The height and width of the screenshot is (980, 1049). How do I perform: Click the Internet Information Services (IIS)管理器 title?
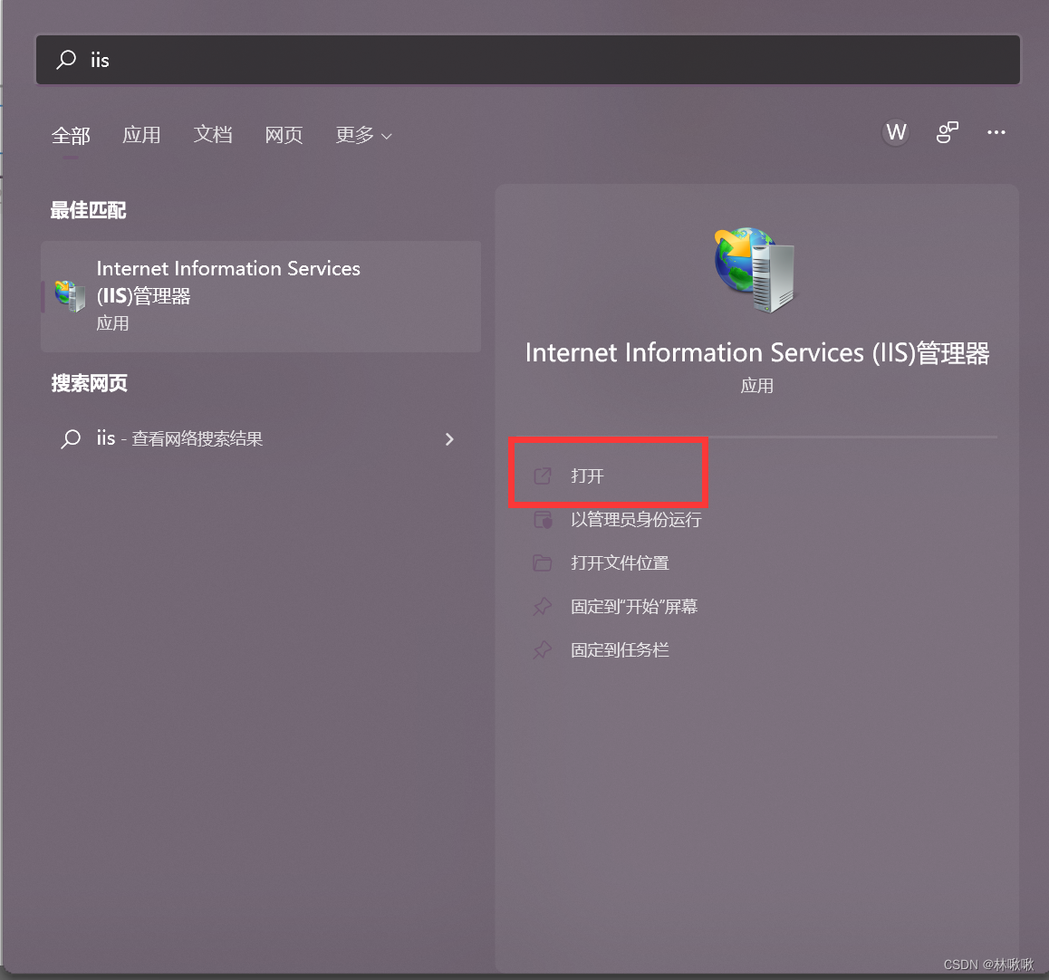point(757,352)
